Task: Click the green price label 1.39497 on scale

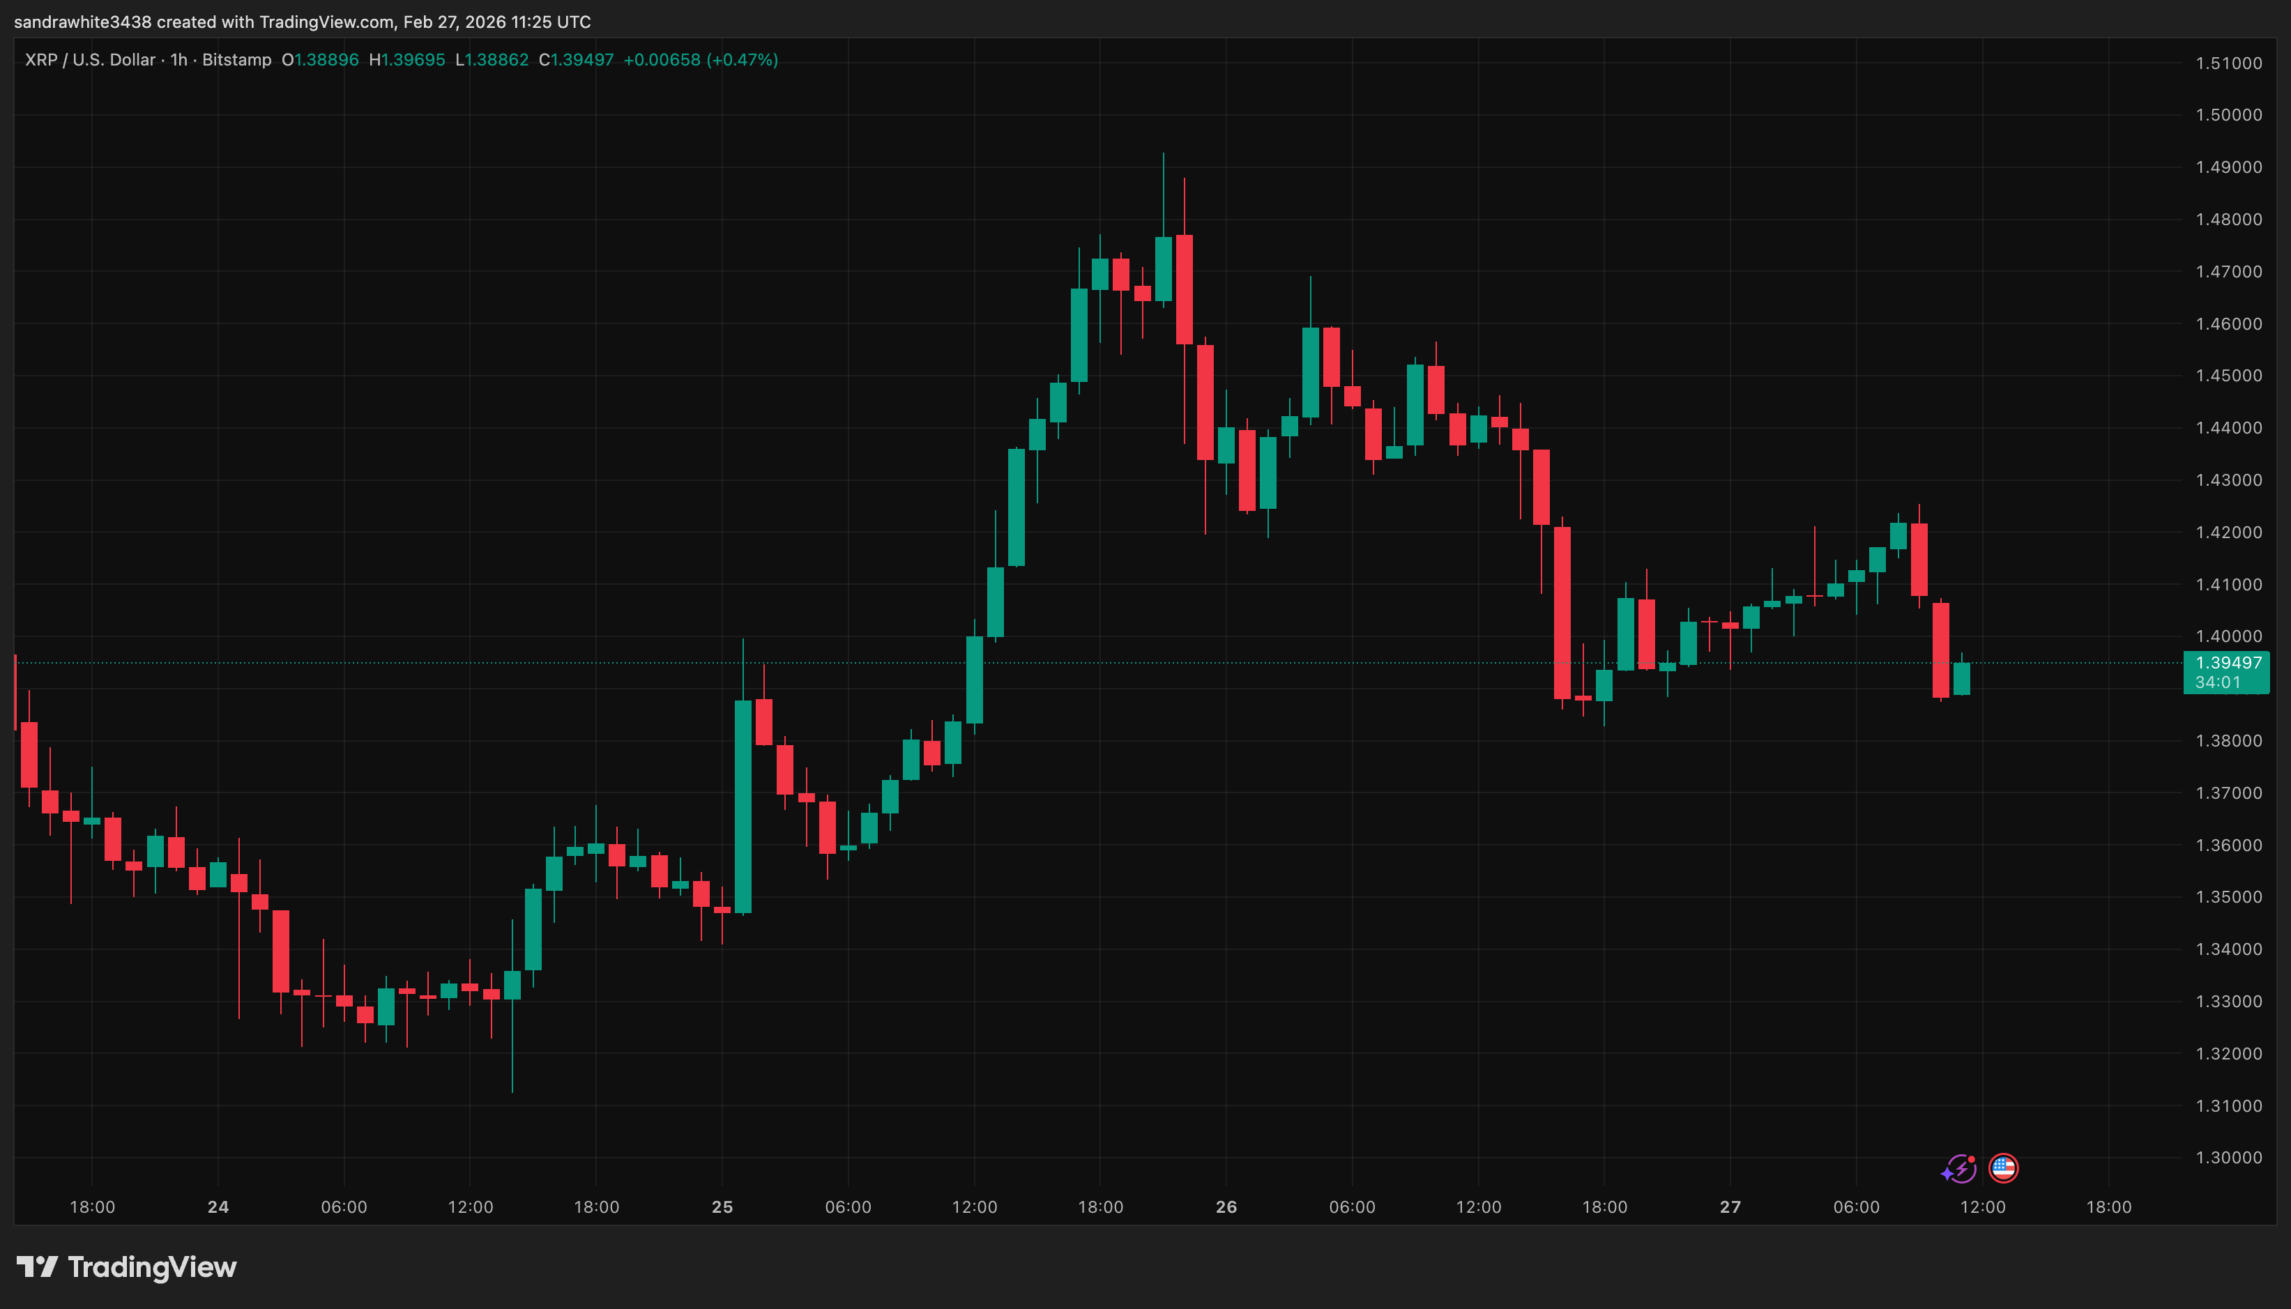Action: click(2228, 663)
